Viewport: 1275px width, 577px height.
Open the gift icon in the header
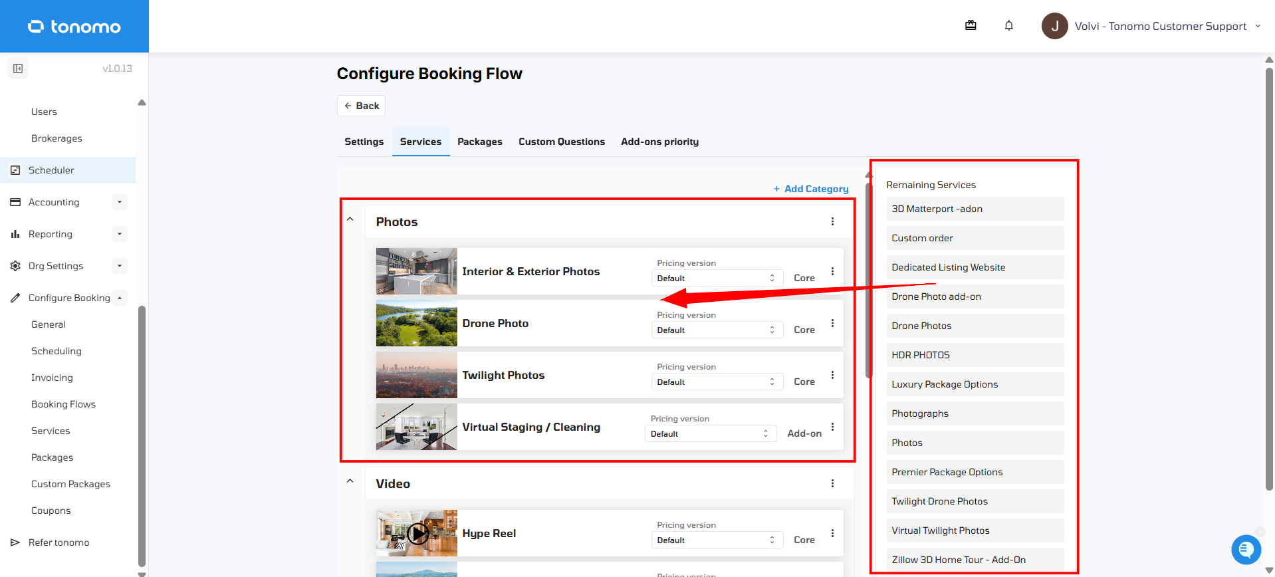click(971, 25)
